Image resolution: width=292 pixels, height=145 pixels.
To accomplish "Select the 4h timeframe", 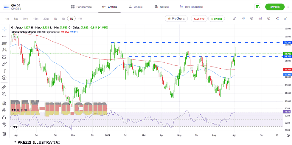I will click(63, 18).
